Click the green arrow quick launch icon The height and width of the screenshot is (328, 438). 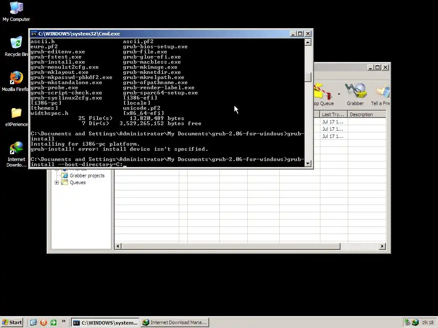pos(53,322)
